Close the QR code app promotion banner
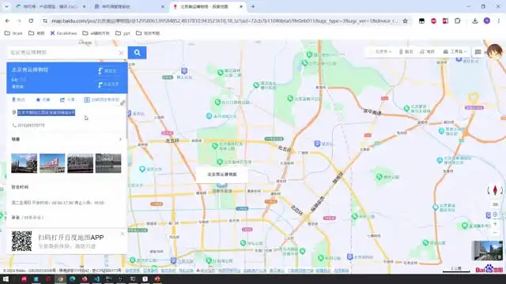Screen dimensions: 506x284 coord(123,234)
